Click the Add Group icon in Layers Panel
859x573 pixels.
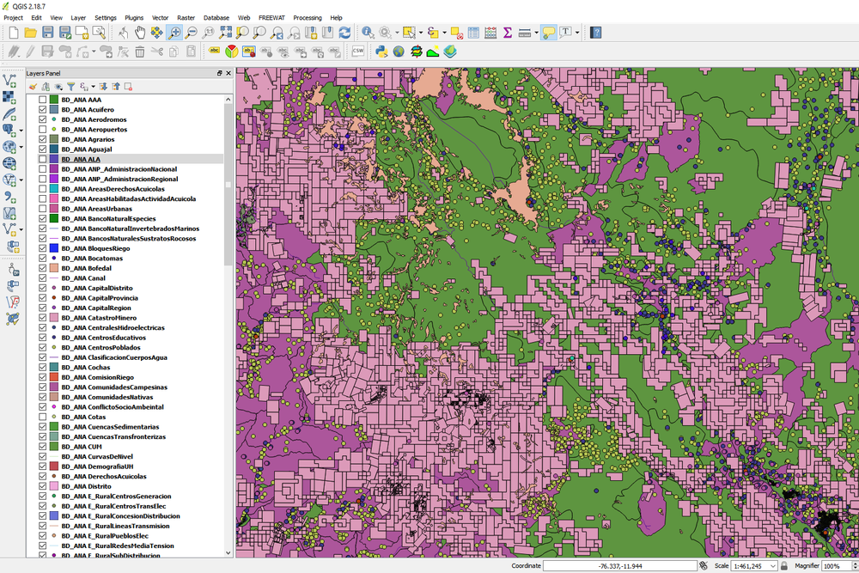click(x=46, y=86)
